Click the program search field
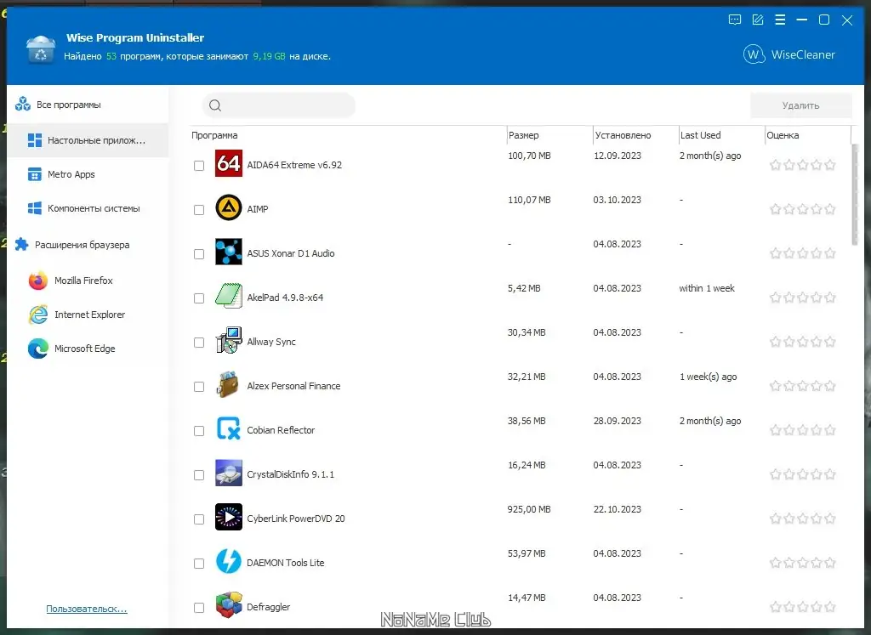The image size is (871, 635). tap(285, 105)
